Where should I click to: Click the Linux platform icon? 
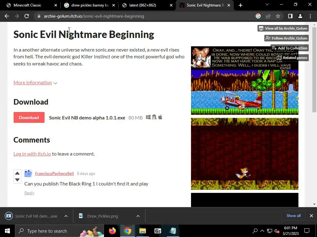pos(154,117)
